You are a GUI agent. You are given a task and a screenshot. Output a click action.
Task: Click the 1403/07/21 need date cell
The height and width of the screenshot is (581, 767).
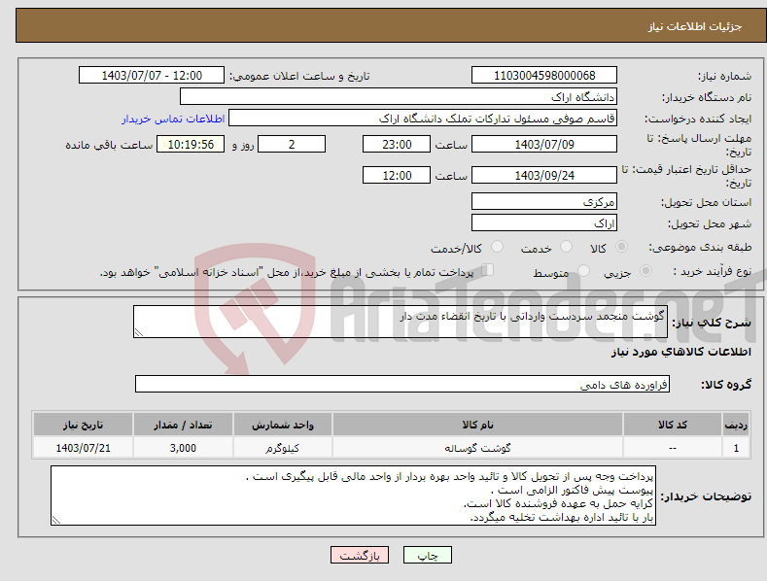pyautogui.click(x=83, y=448)
